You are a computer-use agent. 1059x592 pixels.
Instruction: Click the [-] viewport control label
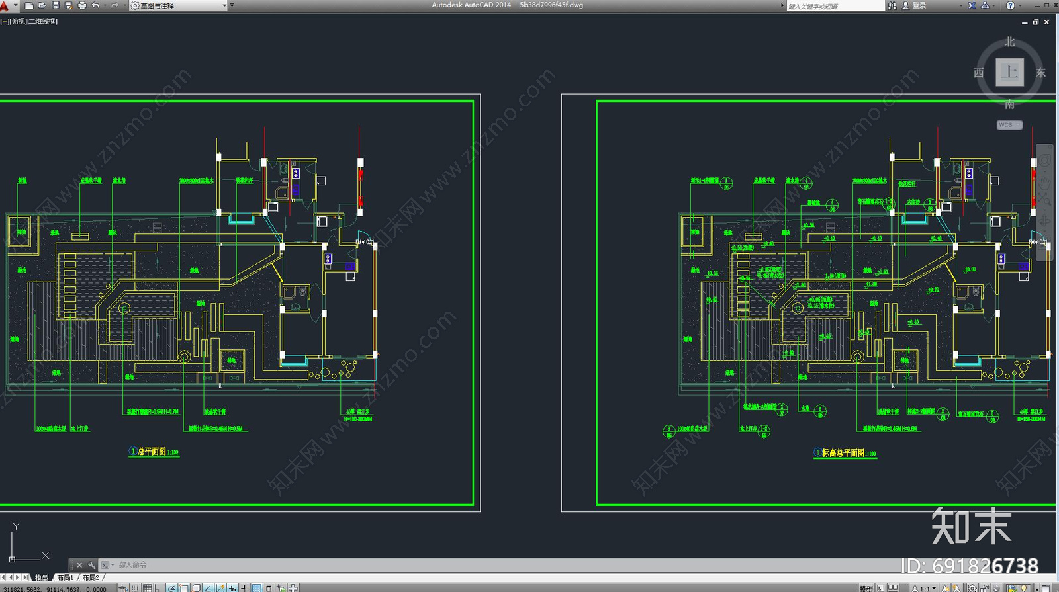pos(4,21)
